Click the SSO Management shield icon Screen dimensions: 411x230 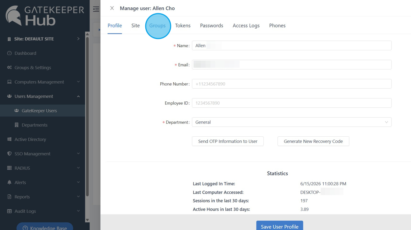10,154
